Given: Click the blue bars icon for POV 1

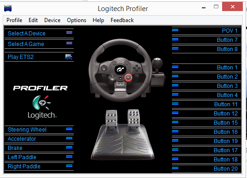Looking at the screenshot, I should 175,30.
